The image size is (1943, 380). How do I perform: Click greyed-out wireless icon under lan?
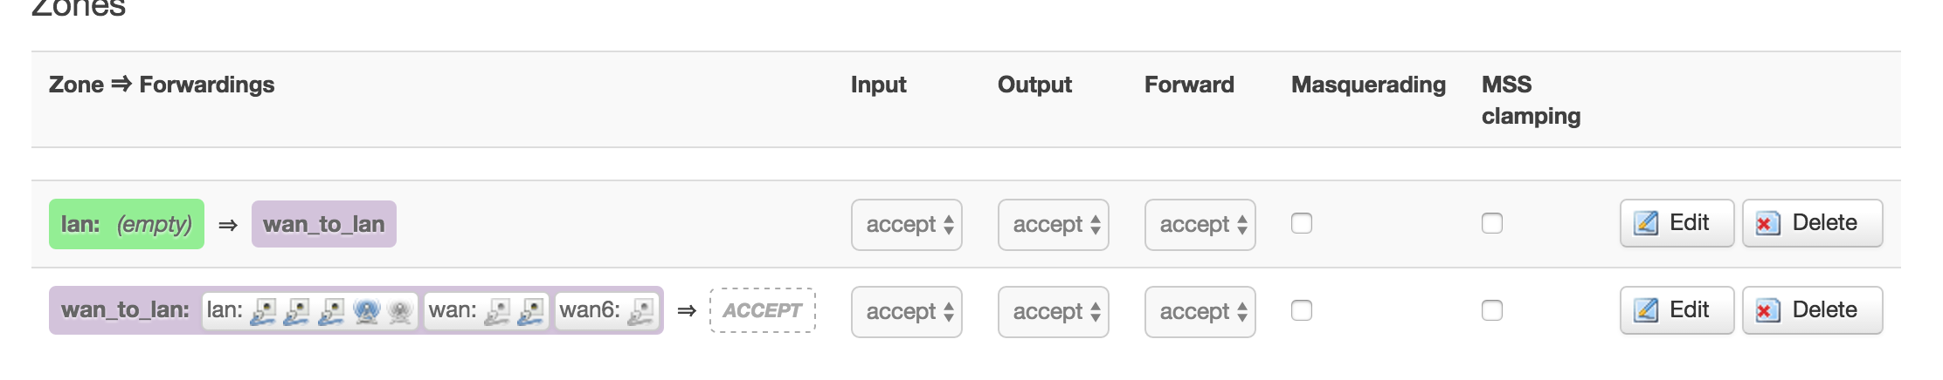click(x=400, y=311)
